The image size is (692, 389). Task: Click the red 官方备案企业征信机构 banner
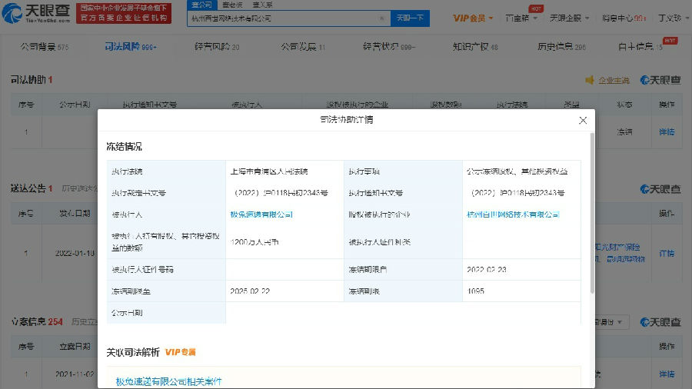click(x=124, y=13)
